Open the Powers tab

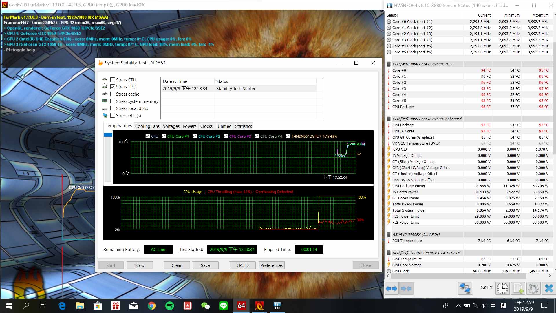(190, 126)
